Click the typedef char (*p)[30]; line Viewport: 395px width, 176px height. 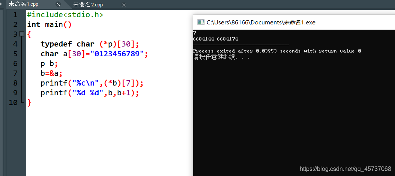90,44
